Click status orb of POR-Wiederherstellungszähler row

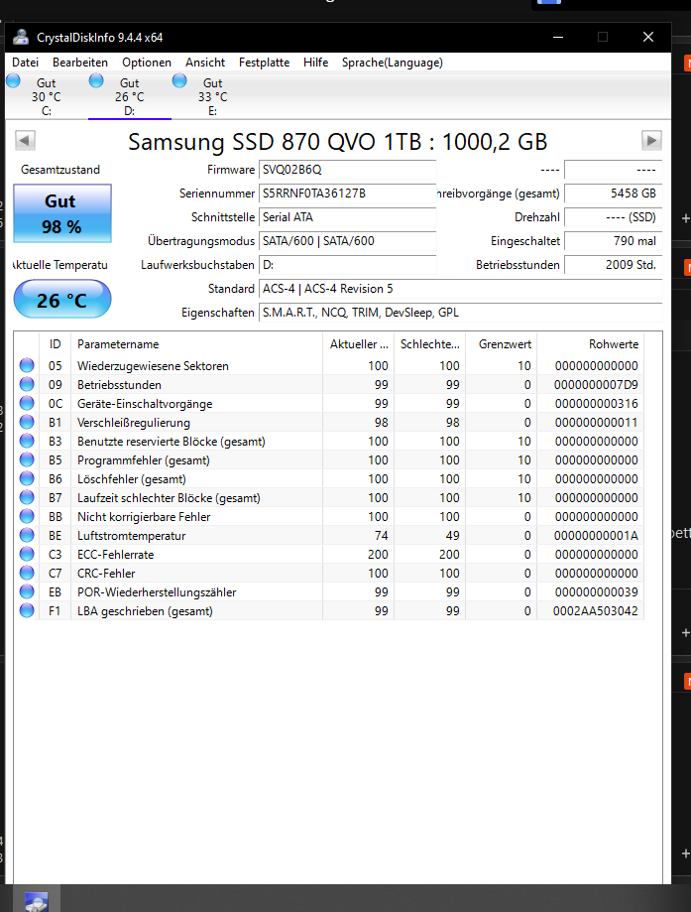pos(27,591)
